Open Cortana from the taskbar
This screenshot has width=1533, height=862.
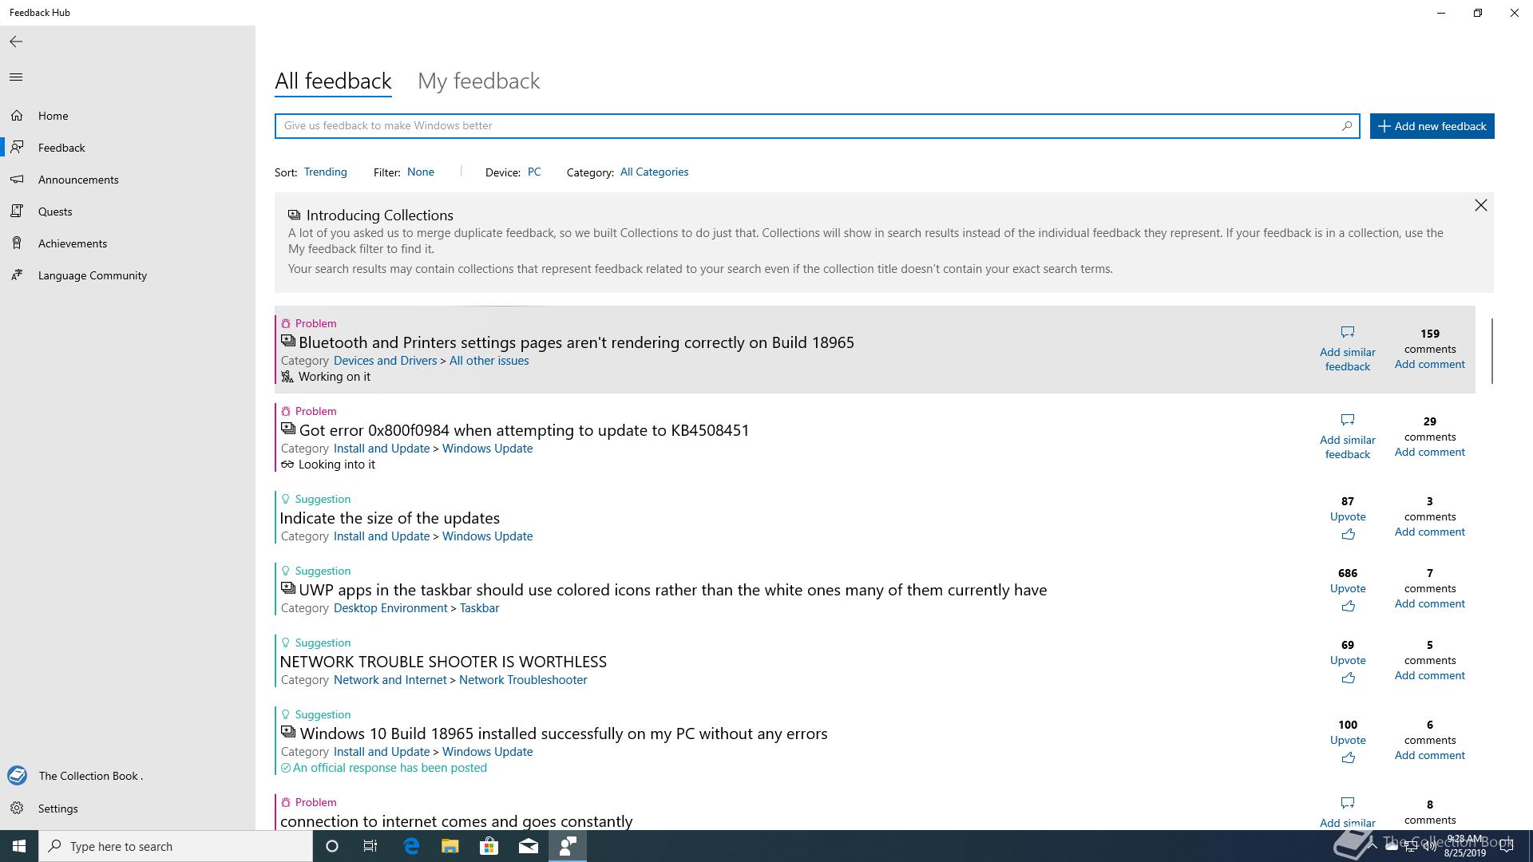pos(332,846)
